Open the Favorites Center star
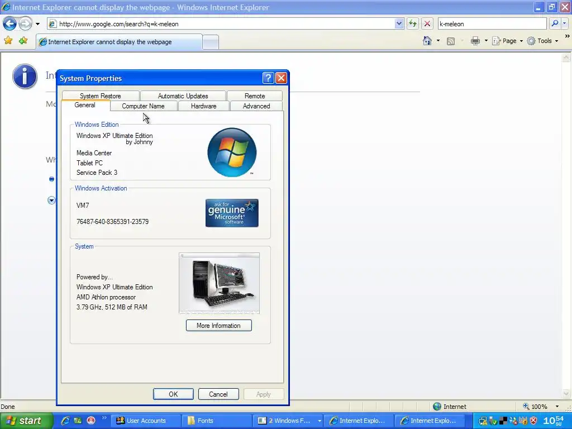The width and height of the screenshot is (572, 429). [8, 40]
